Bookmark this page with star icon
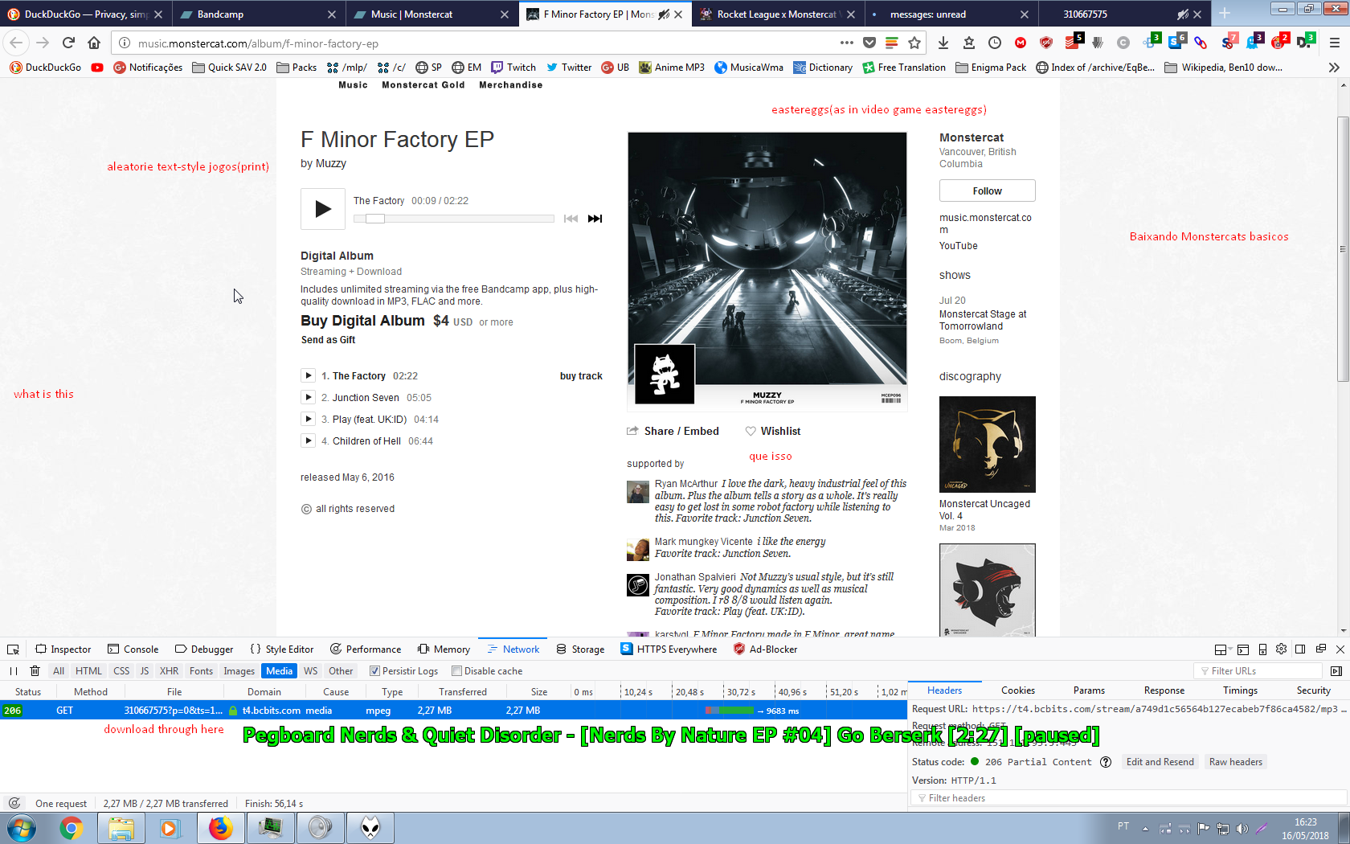 (914, 43)
